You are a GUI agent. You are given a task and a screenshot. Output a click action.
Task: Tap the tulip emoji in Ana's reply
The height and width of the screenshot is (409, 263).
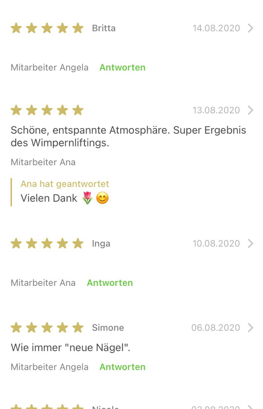coord(88,198)
